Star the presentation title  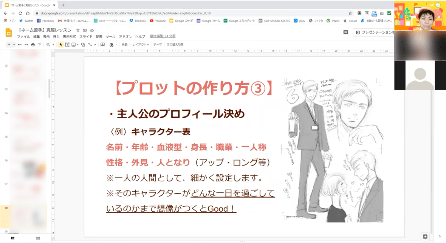coord(78,30)
